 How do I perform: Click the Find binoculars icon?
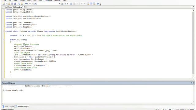click(36, 4)
